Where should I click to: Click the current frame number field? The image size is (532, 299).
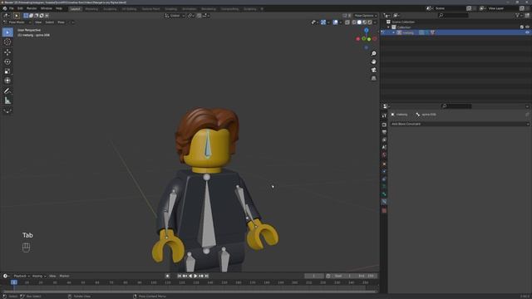pos(314,276)
